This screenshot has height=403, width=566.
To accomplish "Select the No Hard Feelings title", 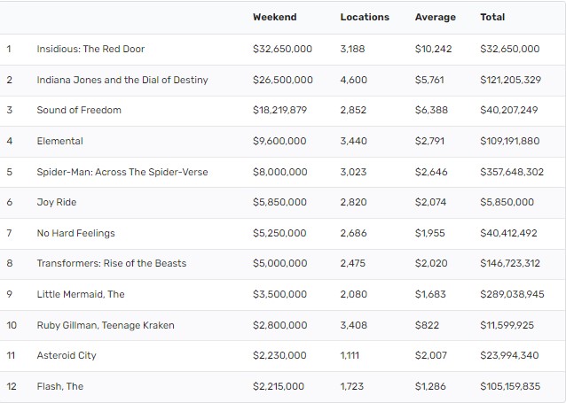I will 75,233.
